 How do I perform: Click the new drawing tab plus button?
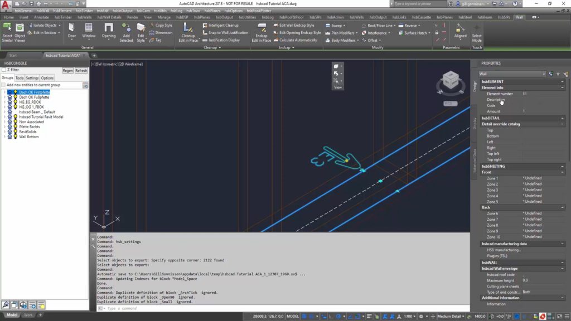(94, 55)
